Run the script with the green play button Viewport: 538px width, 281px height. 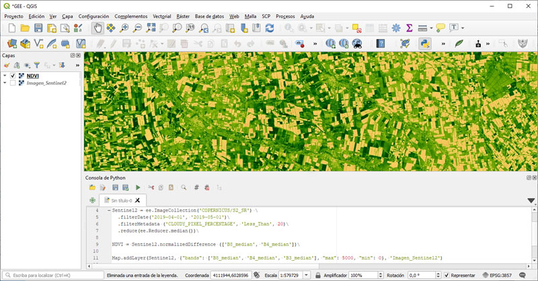tap(138, 188)
